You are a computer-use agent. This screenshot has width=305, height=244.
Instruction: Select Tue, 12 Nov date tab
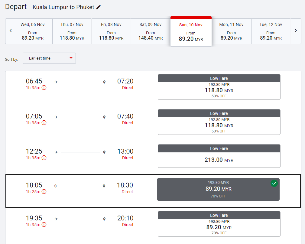pos(271,31)
